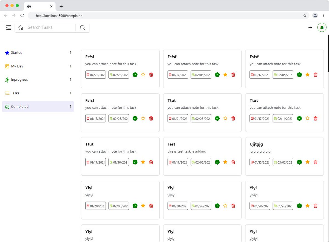This screenshot has height=242, width=329.
Task: Open the 02/11 due date picker on Ttut
Action: point(283,119)
